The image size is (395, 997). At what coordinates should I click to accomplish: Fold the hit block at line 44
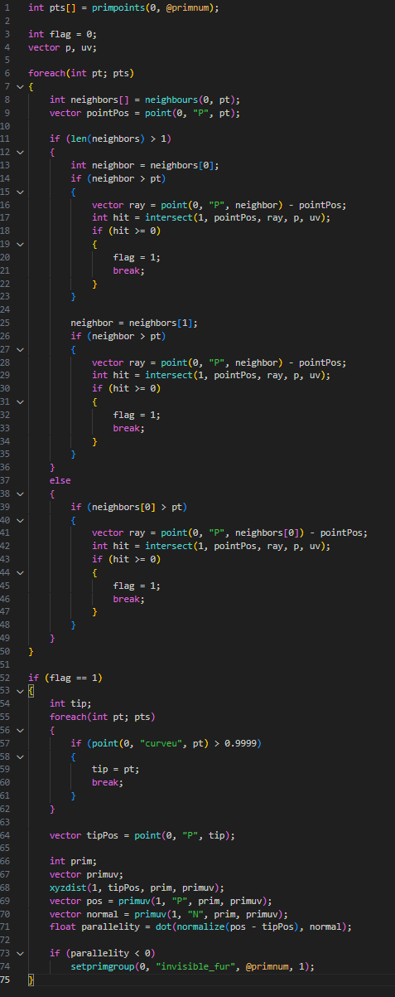point(18,572)
